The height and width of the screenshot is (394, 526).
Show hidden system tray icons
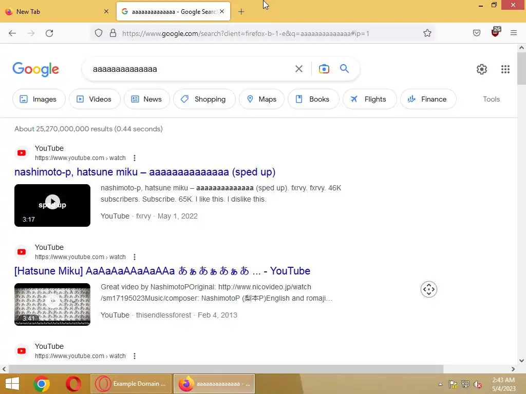pos(440,384)
